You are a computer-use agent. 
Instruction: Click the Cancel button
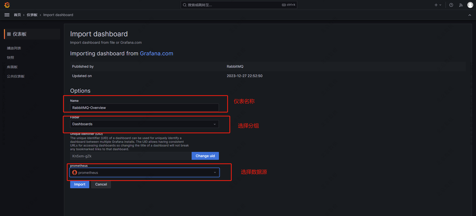101,184
